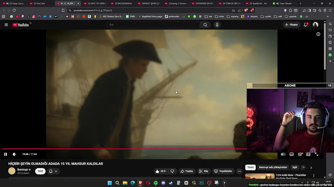Viewport: 334px width, 187px height.
Task: Open options for 7/24 Antik Mısır video
Action: pos(314,176)
